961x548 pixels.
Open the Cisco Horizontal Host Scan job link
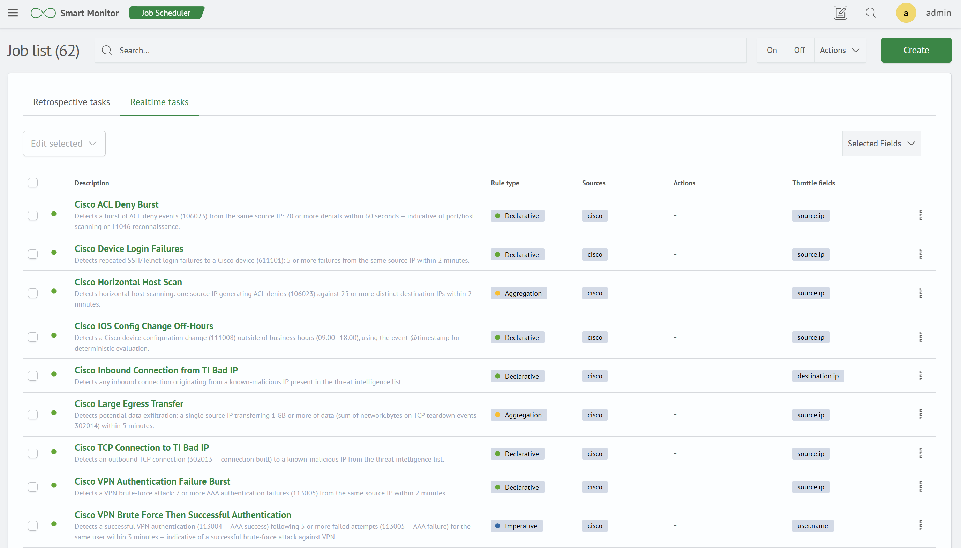[x=128, y=282]
